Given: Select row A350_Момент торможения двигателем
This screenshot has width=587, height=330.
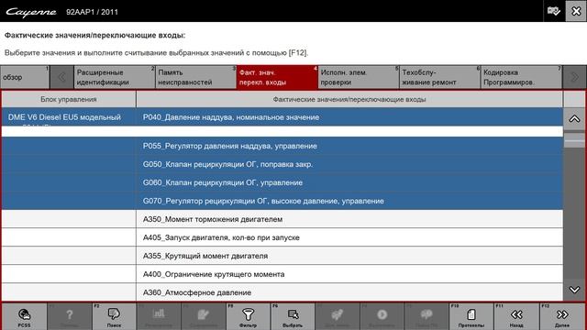Looking at the screenshot, I should pos(349,219).
